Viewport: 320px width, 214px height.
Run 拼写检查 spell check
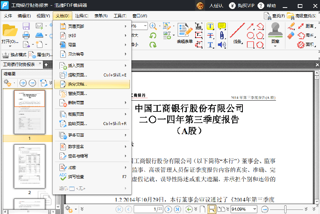(x=92, y=177)
